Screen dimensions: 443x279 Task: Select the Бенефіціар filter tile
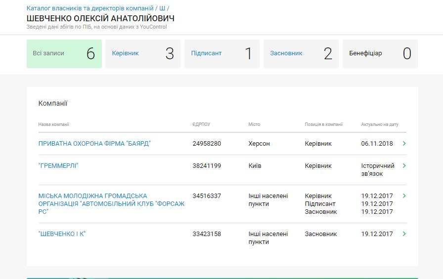pos(380,53)
